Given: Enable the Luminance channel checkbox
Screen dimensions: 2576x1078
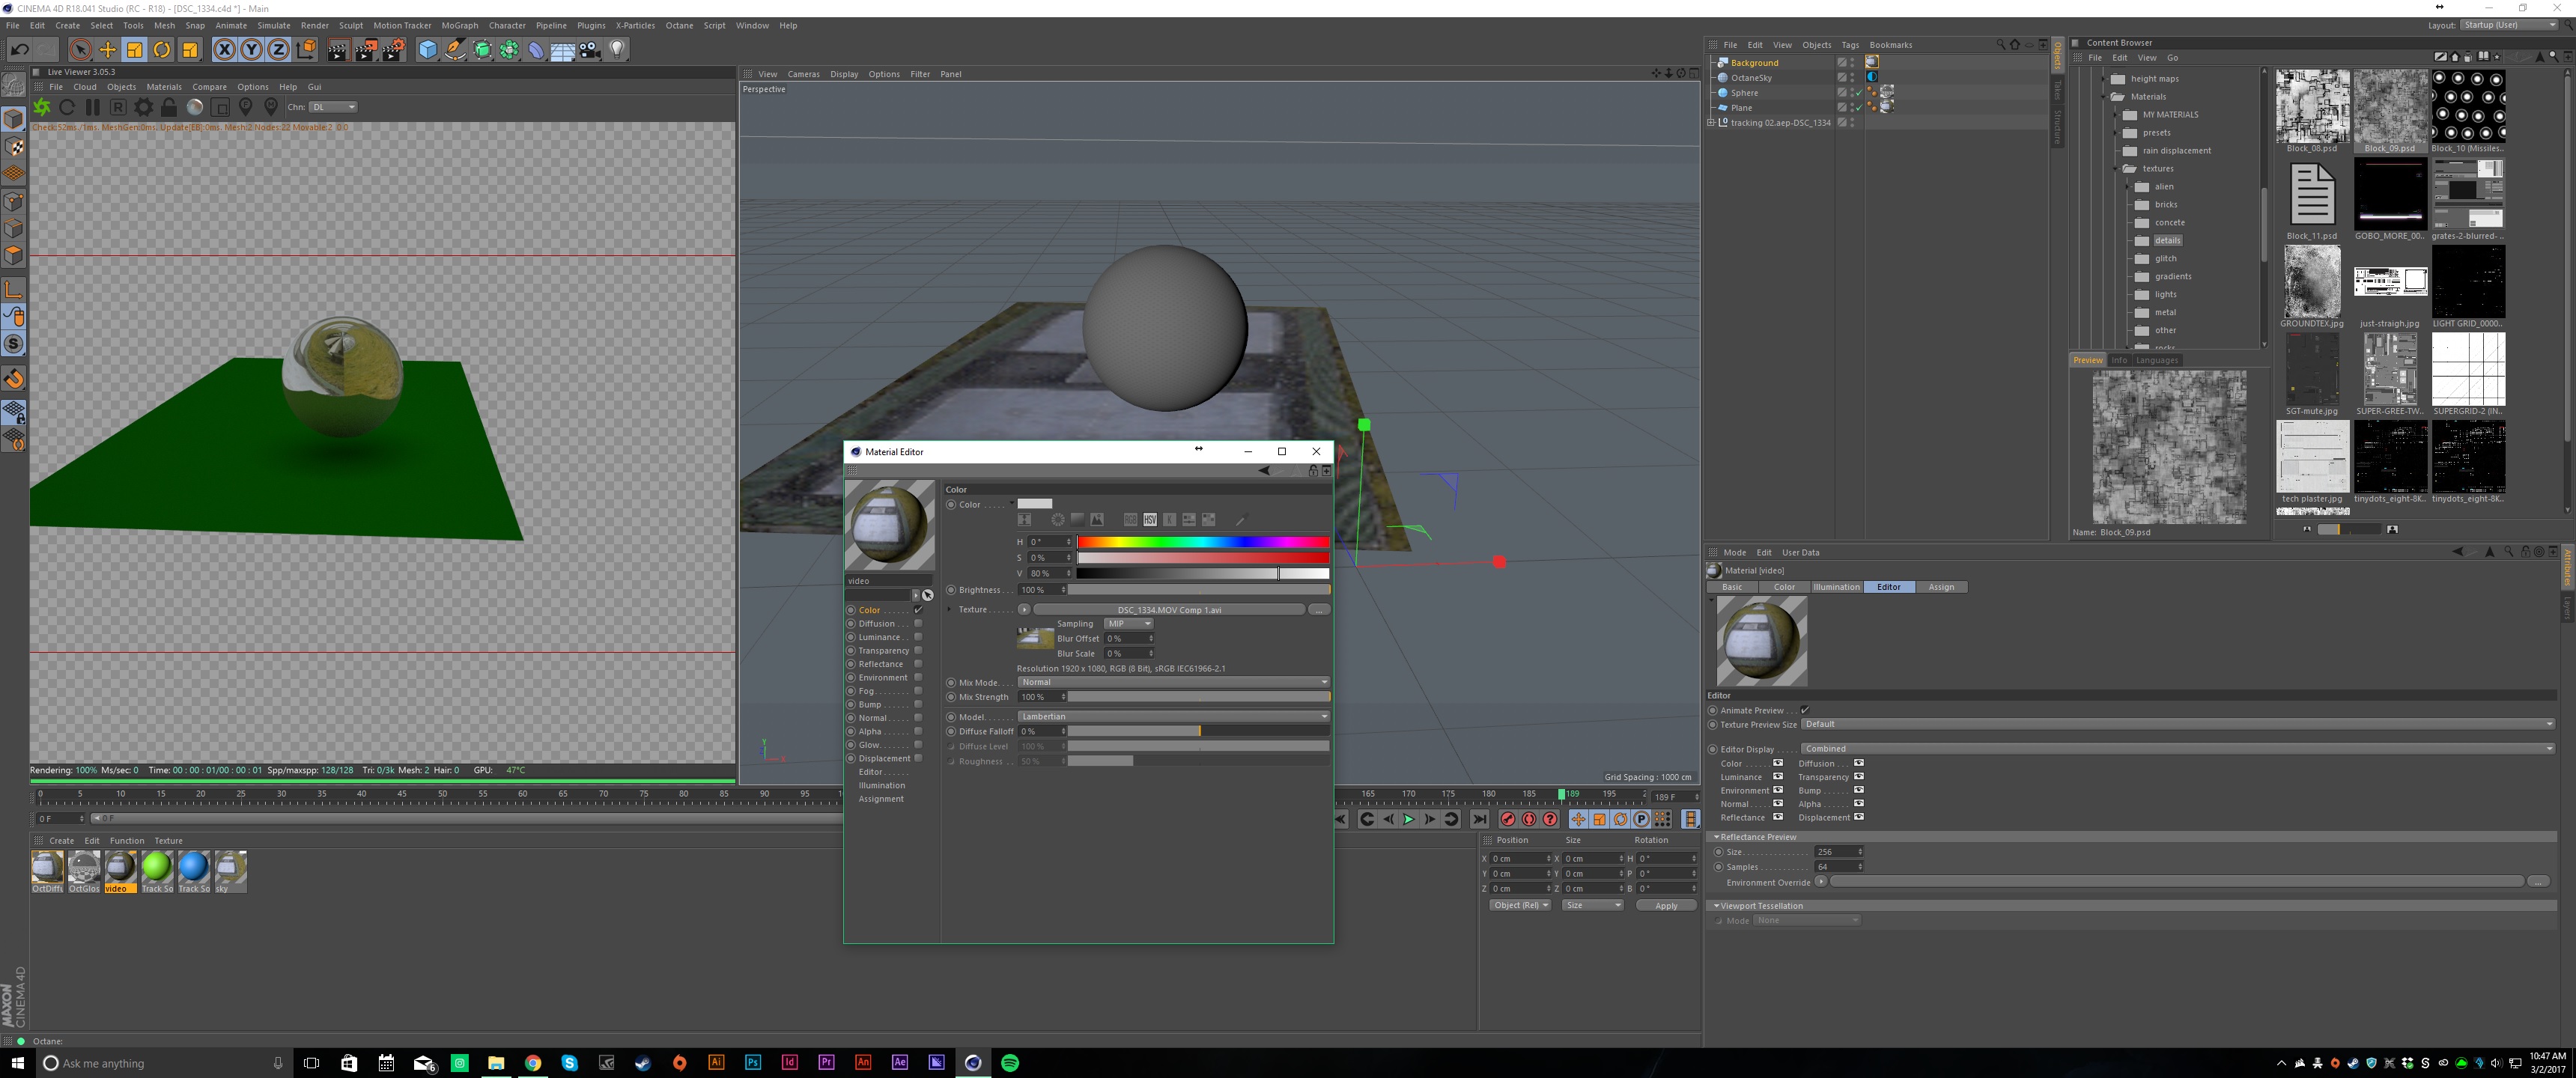Looking at the screenshot, I should (918, 637).
